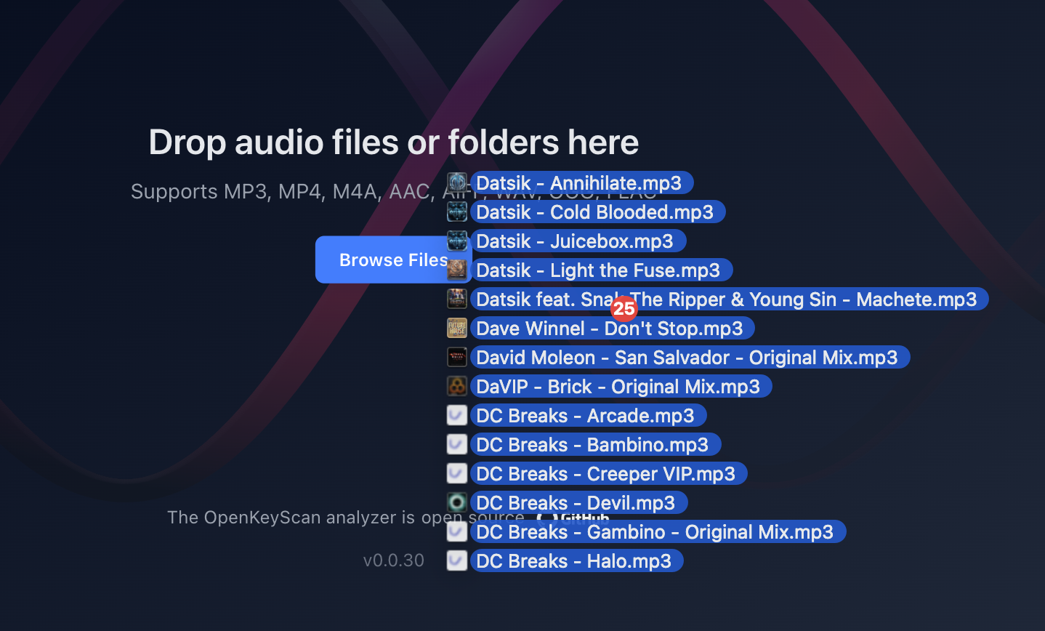Click the Datsik - Light the Fuse artwork icon
1045x631 pixels.
tap(457, 269)
